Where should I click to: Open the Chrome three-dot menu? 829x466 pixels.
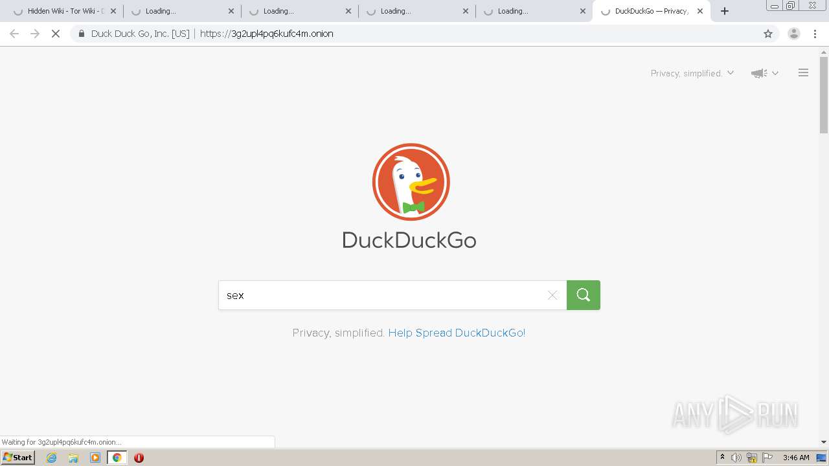(x=815, y=34)
